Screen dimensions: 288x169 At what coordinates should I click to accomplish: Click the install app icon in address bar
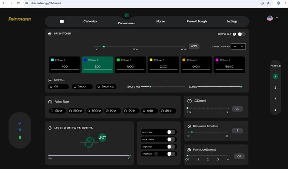262,3
